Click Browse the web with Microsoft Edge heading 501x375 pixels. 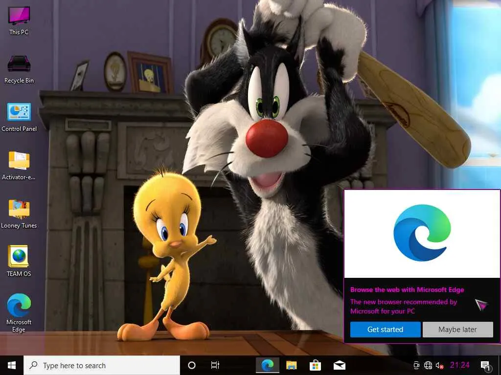(407, 290)
